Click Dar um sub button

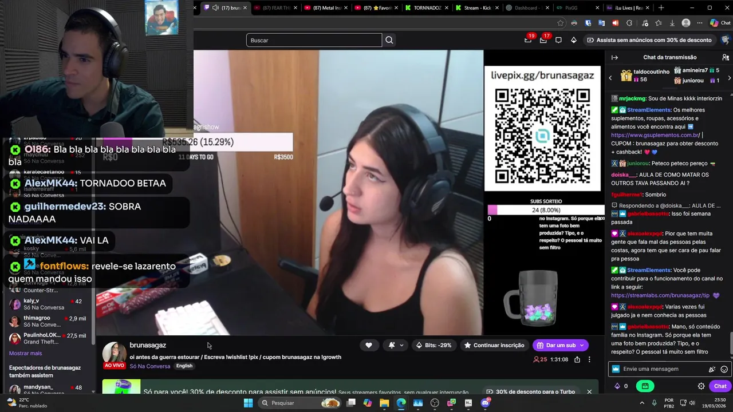pos(560,345)
